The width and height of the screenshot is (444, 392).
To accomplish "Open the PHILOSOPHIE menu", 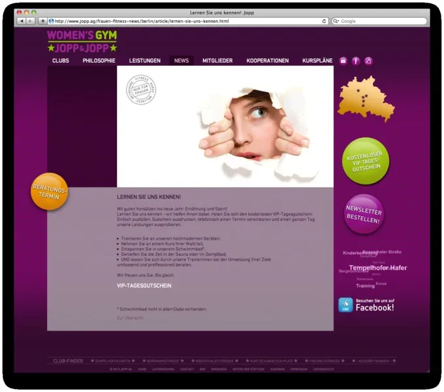I will point(99,61).
